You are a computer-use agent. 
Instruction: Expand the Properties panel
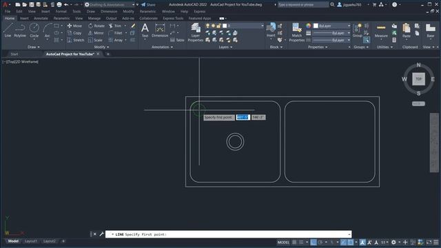click(x=318, y=47)
